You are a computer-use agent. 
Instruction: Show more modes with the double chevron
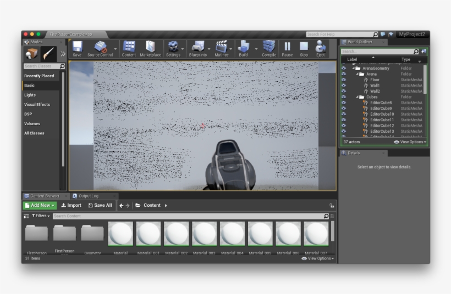tap(63, 54)
